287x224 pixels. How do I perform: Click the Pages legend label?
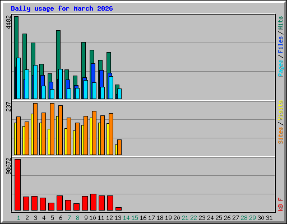pos(281,68)
